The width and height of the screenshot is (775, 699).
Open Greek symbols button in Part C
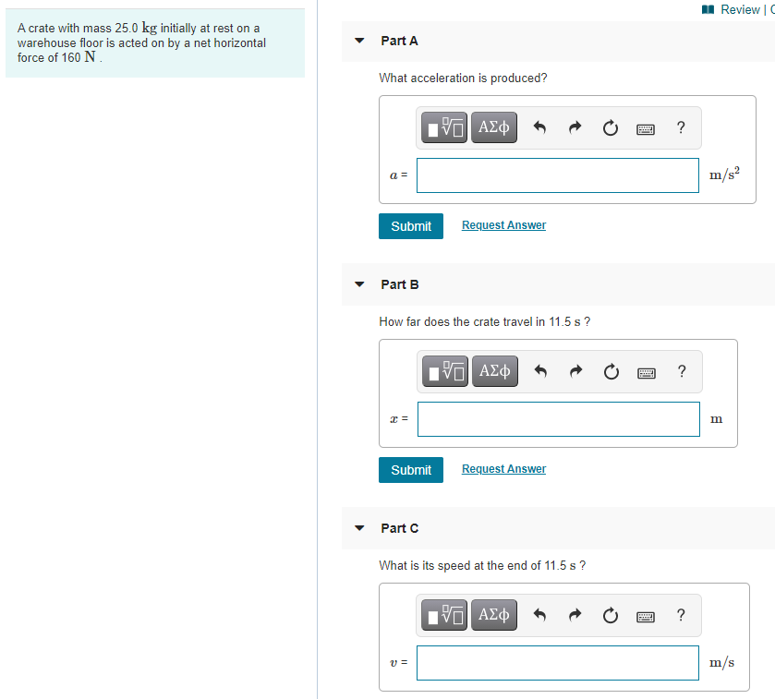(494, 615)
